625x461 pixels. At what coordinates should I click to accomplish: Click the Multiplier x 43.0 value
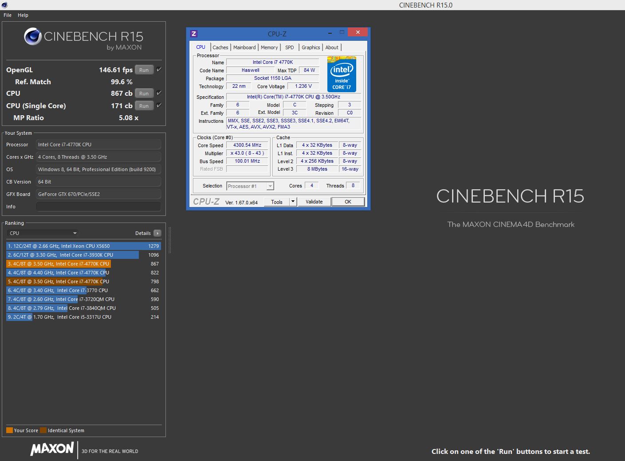(x=248, y=153)
